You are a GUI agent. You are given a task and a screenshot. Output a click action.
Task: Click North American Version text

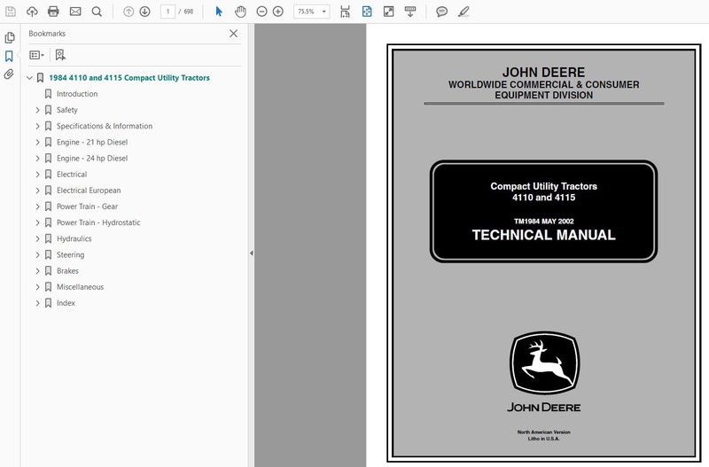[544, 432]
